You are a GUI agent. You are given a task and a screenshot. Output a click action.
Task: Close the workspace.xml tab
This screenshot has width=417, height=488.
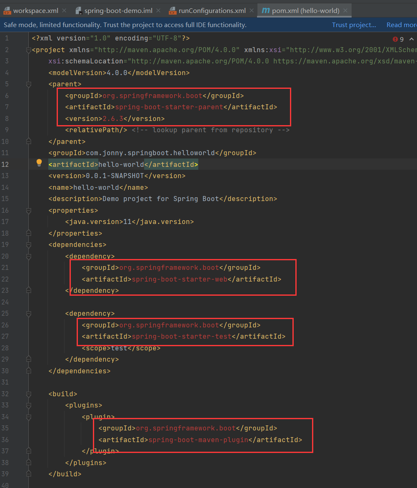click(64, 10)
